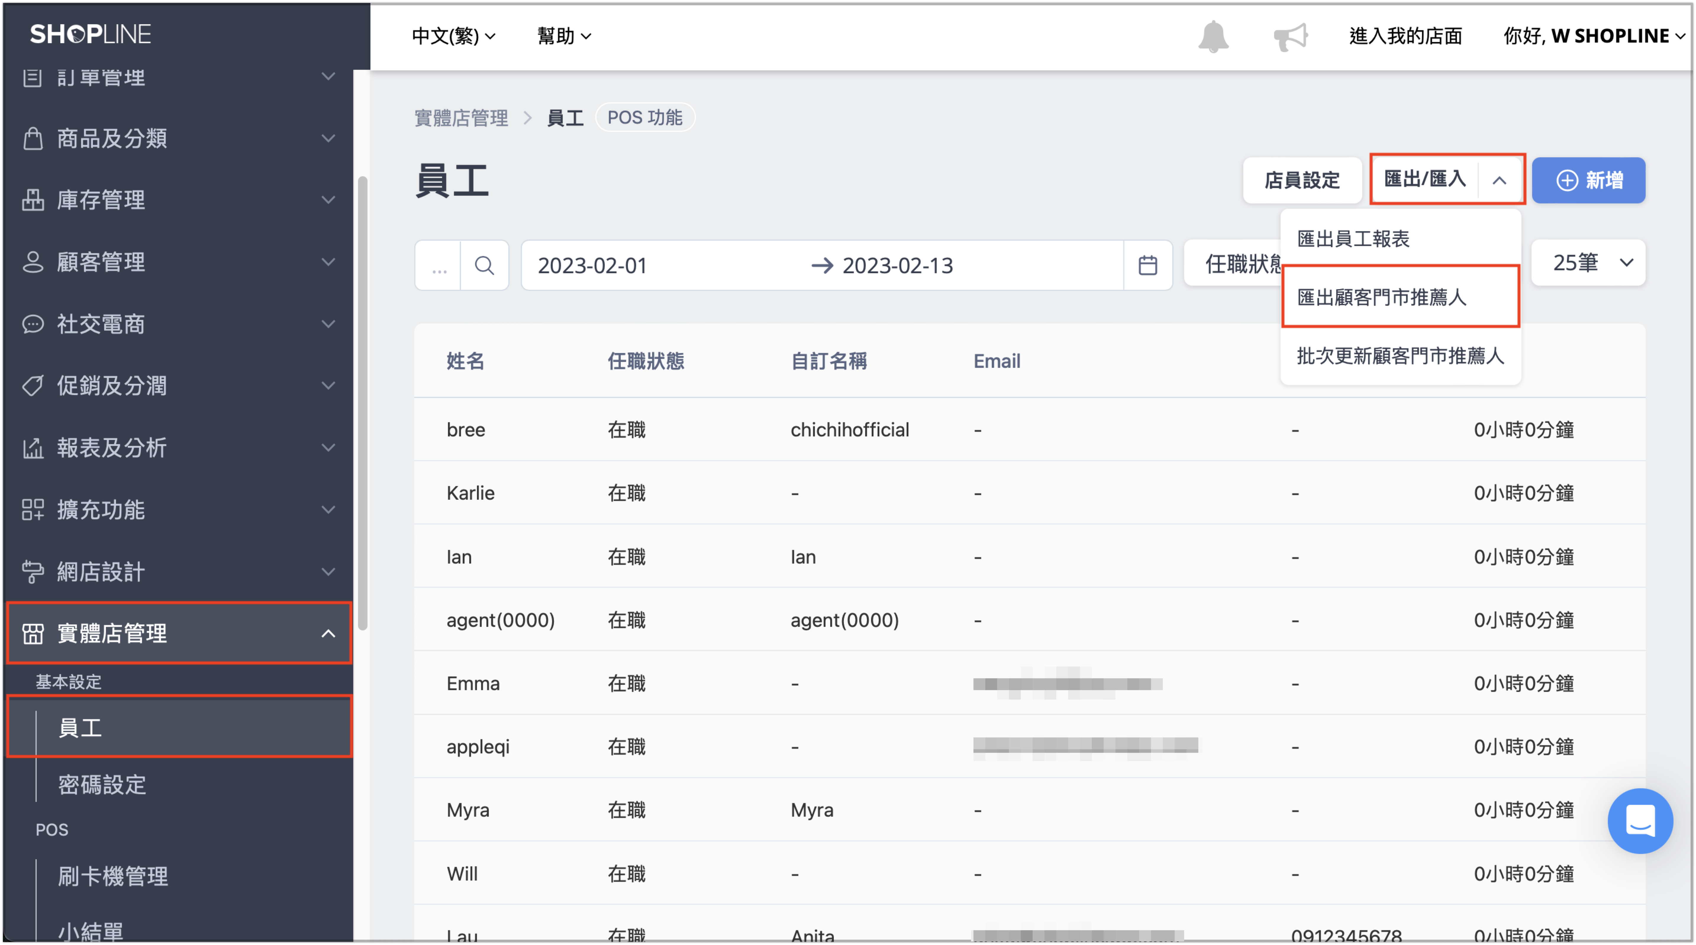Screen dimensions: 1696x945
Task: Click the 實體店管理 breadcrumb link
Action: [x=461, y=118]
